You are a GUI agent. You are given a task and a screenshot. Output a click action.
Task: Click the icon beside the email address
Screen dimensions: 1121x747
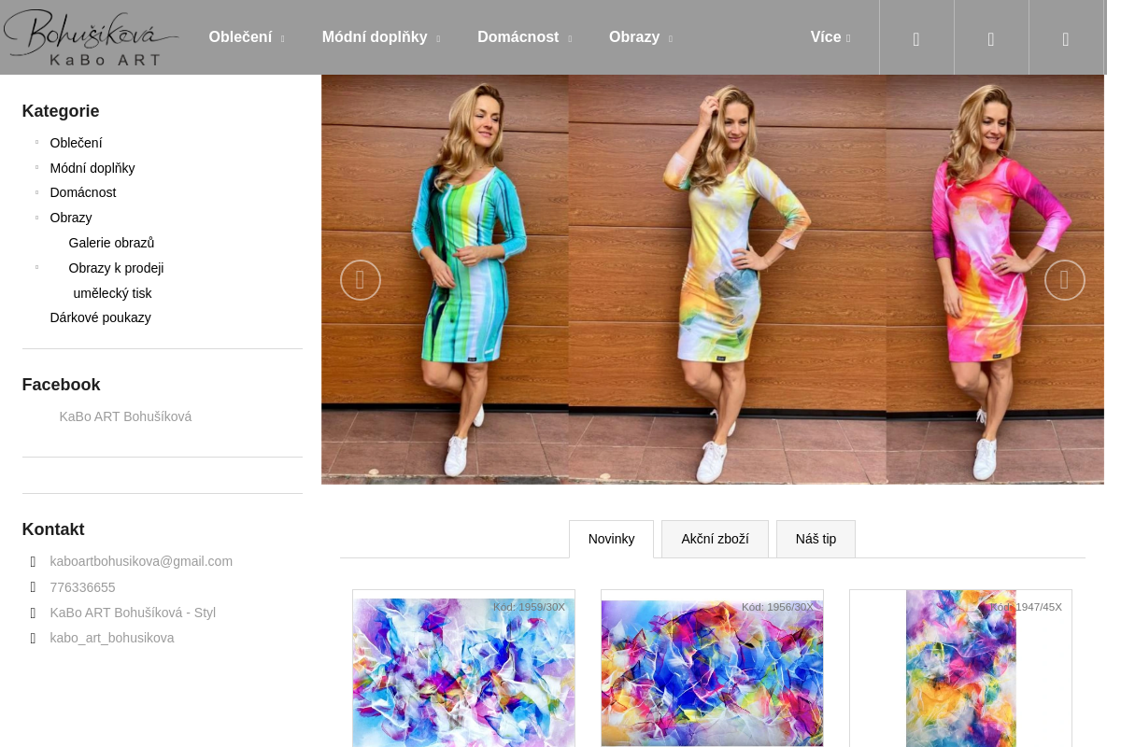[x=34, y=562]
